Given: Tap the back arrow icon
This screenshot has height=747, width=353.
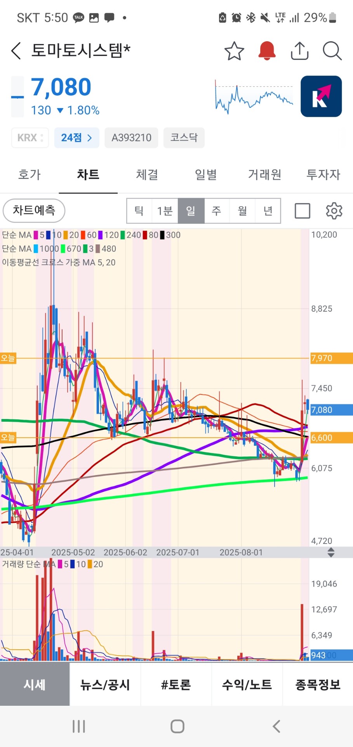Looking at the screenshot, I should [x=16, y=51].
